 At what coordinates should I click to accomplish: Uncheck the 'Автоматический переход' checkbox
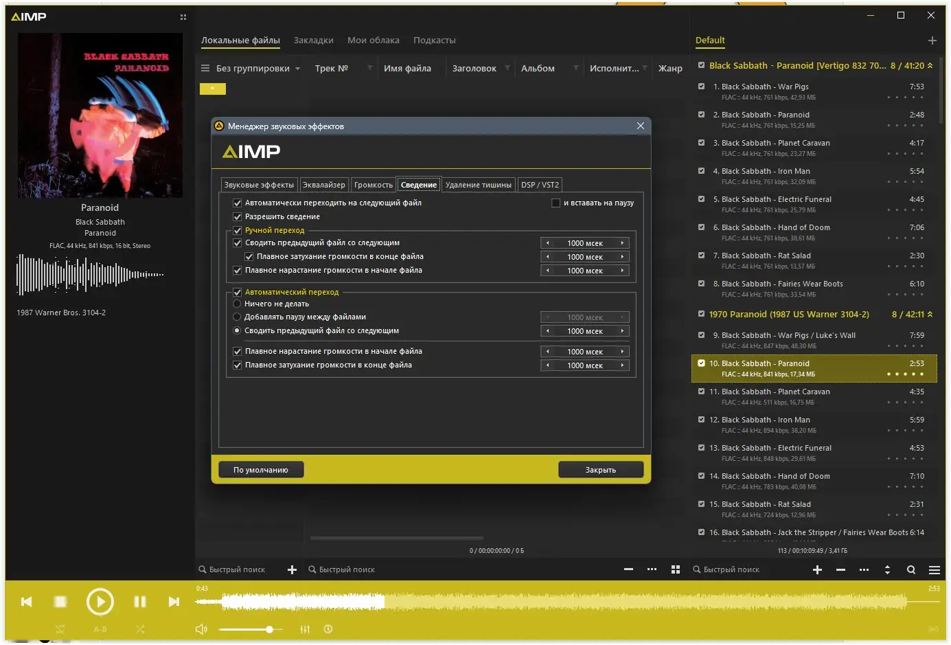[238, 292]
